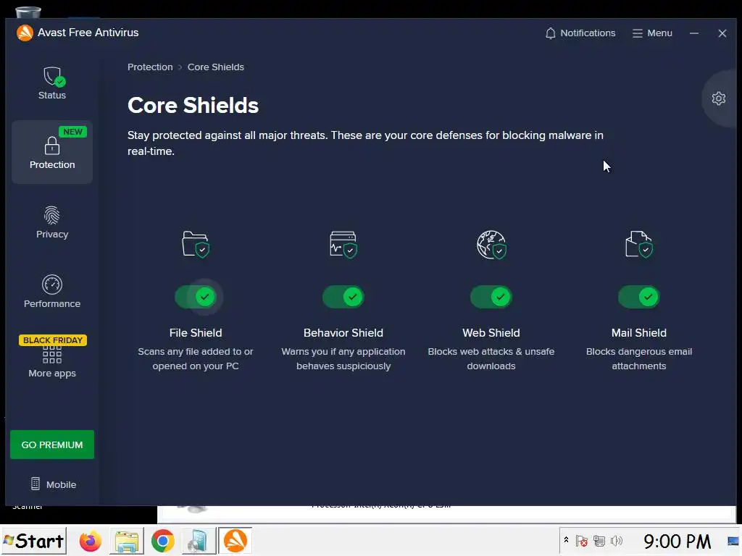Open the Protection sidebar section

(x=52, y=152)
